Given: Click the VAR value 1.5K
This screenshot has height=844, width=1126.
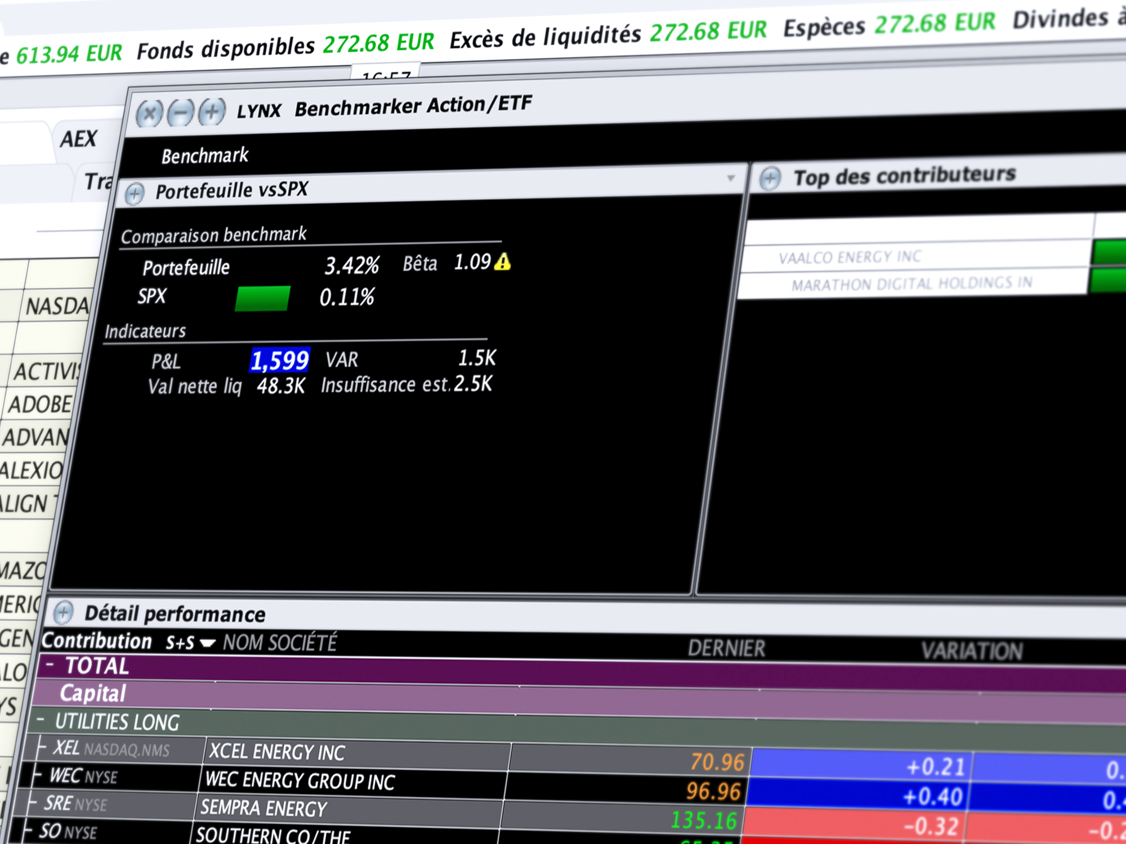Looking at the screenshot, I should (477, 358).
